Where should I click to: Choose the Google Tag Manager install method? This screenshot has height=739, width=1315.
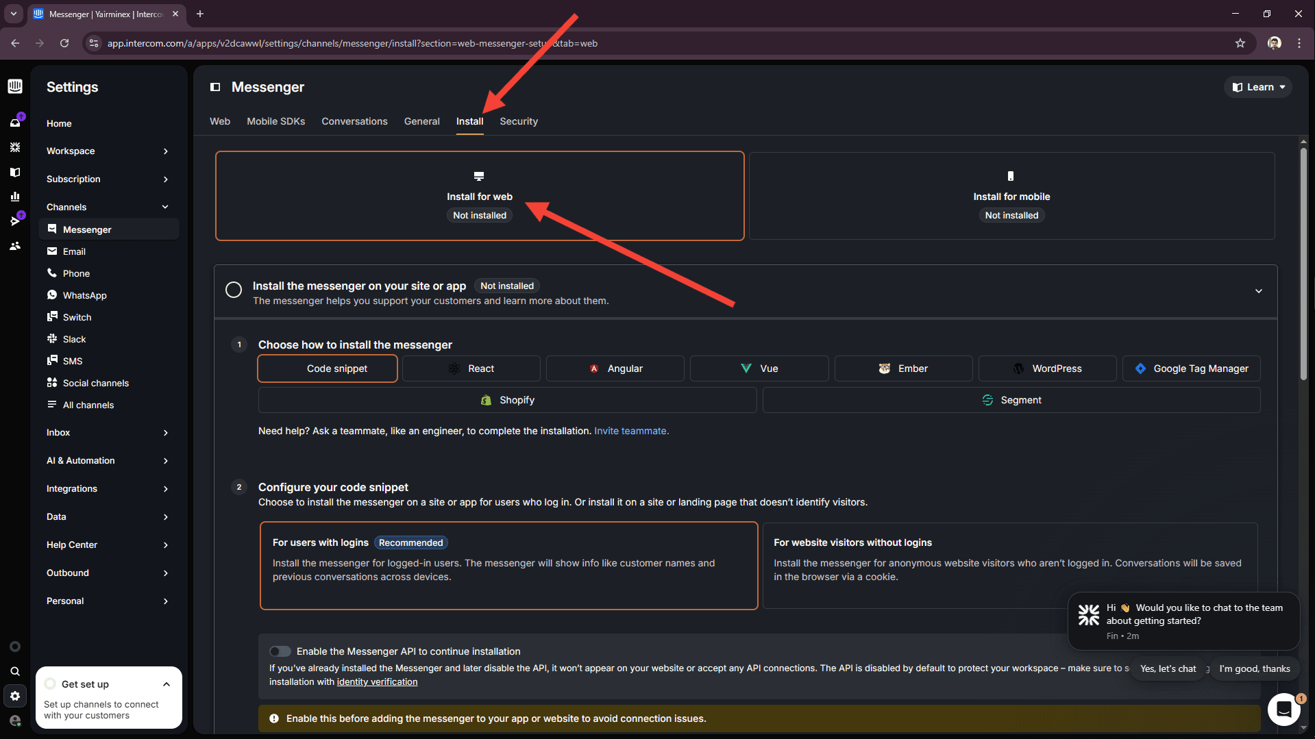[x=1192, y=368]
